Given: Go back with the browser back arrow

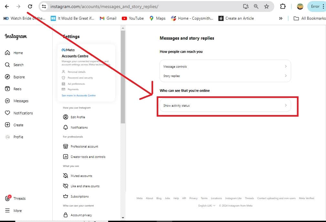Looking at the screenshot, I should click(x=7, y=6).
